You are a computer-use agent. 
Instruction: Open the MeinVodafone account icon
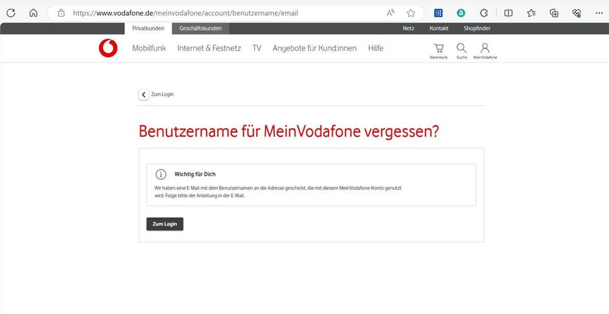pyautogui.click(x=485, y=51)
